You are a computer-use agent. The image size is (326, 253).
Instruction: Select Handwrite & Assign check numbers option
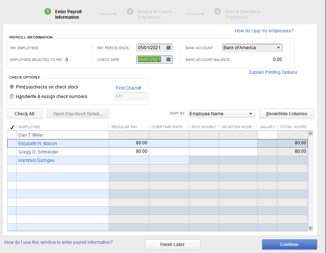[12, 96]
